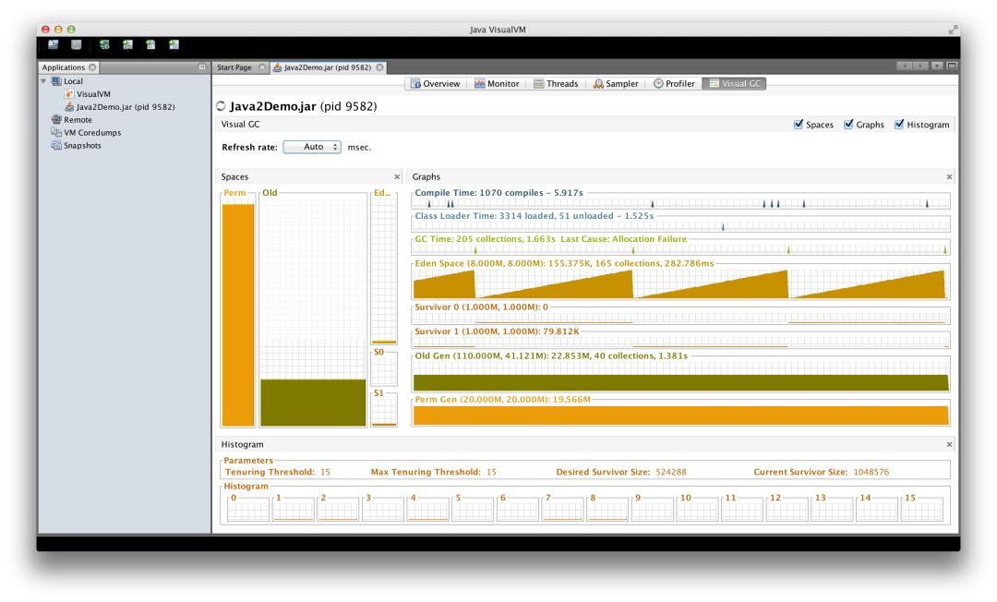997x602 pixels.
Task: Maximize the editor window via top-right icon
Action: click(952, 66)
